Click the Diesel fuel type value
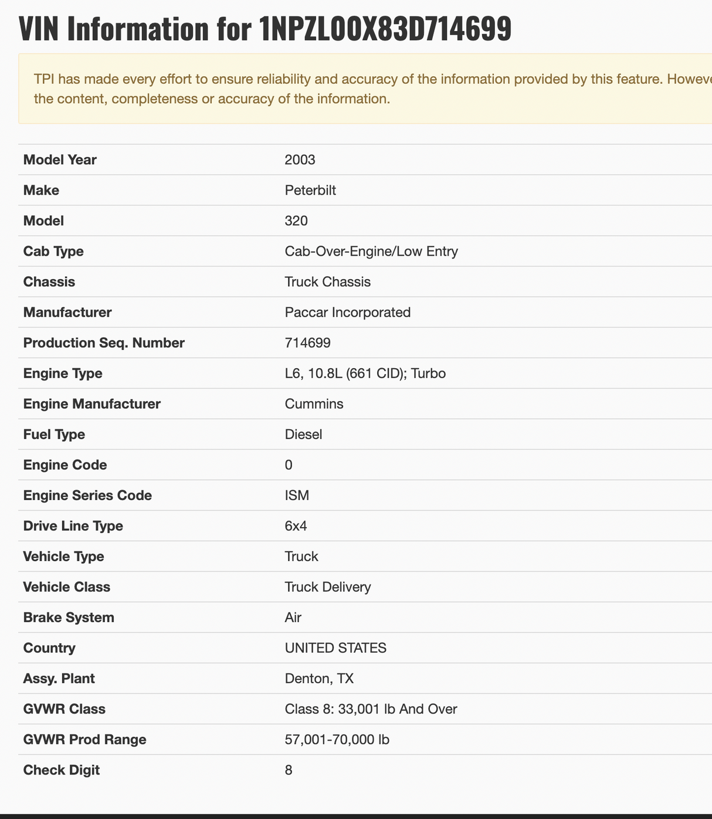The image size is (712, 819). (x=303, y=434)
